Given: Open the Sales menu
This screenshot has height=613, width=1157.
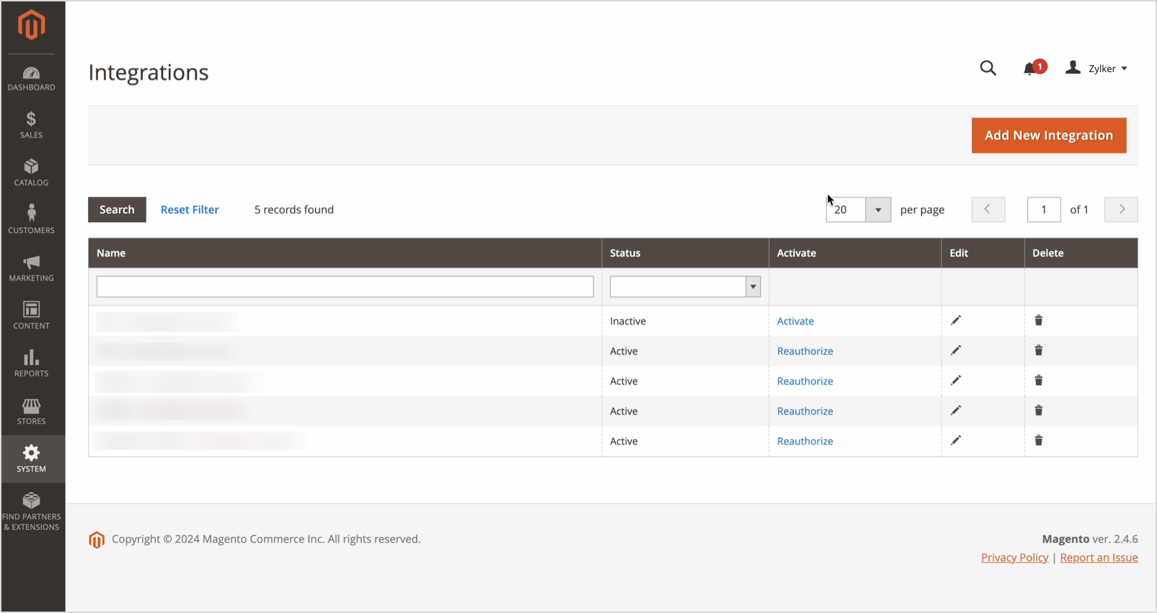Looking at the screenshot, I should [x=32, y=125].
